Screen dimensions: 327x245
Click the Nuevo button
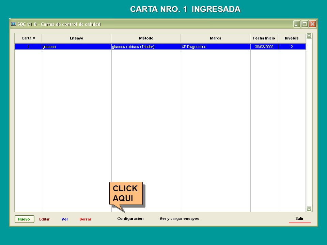25,219
